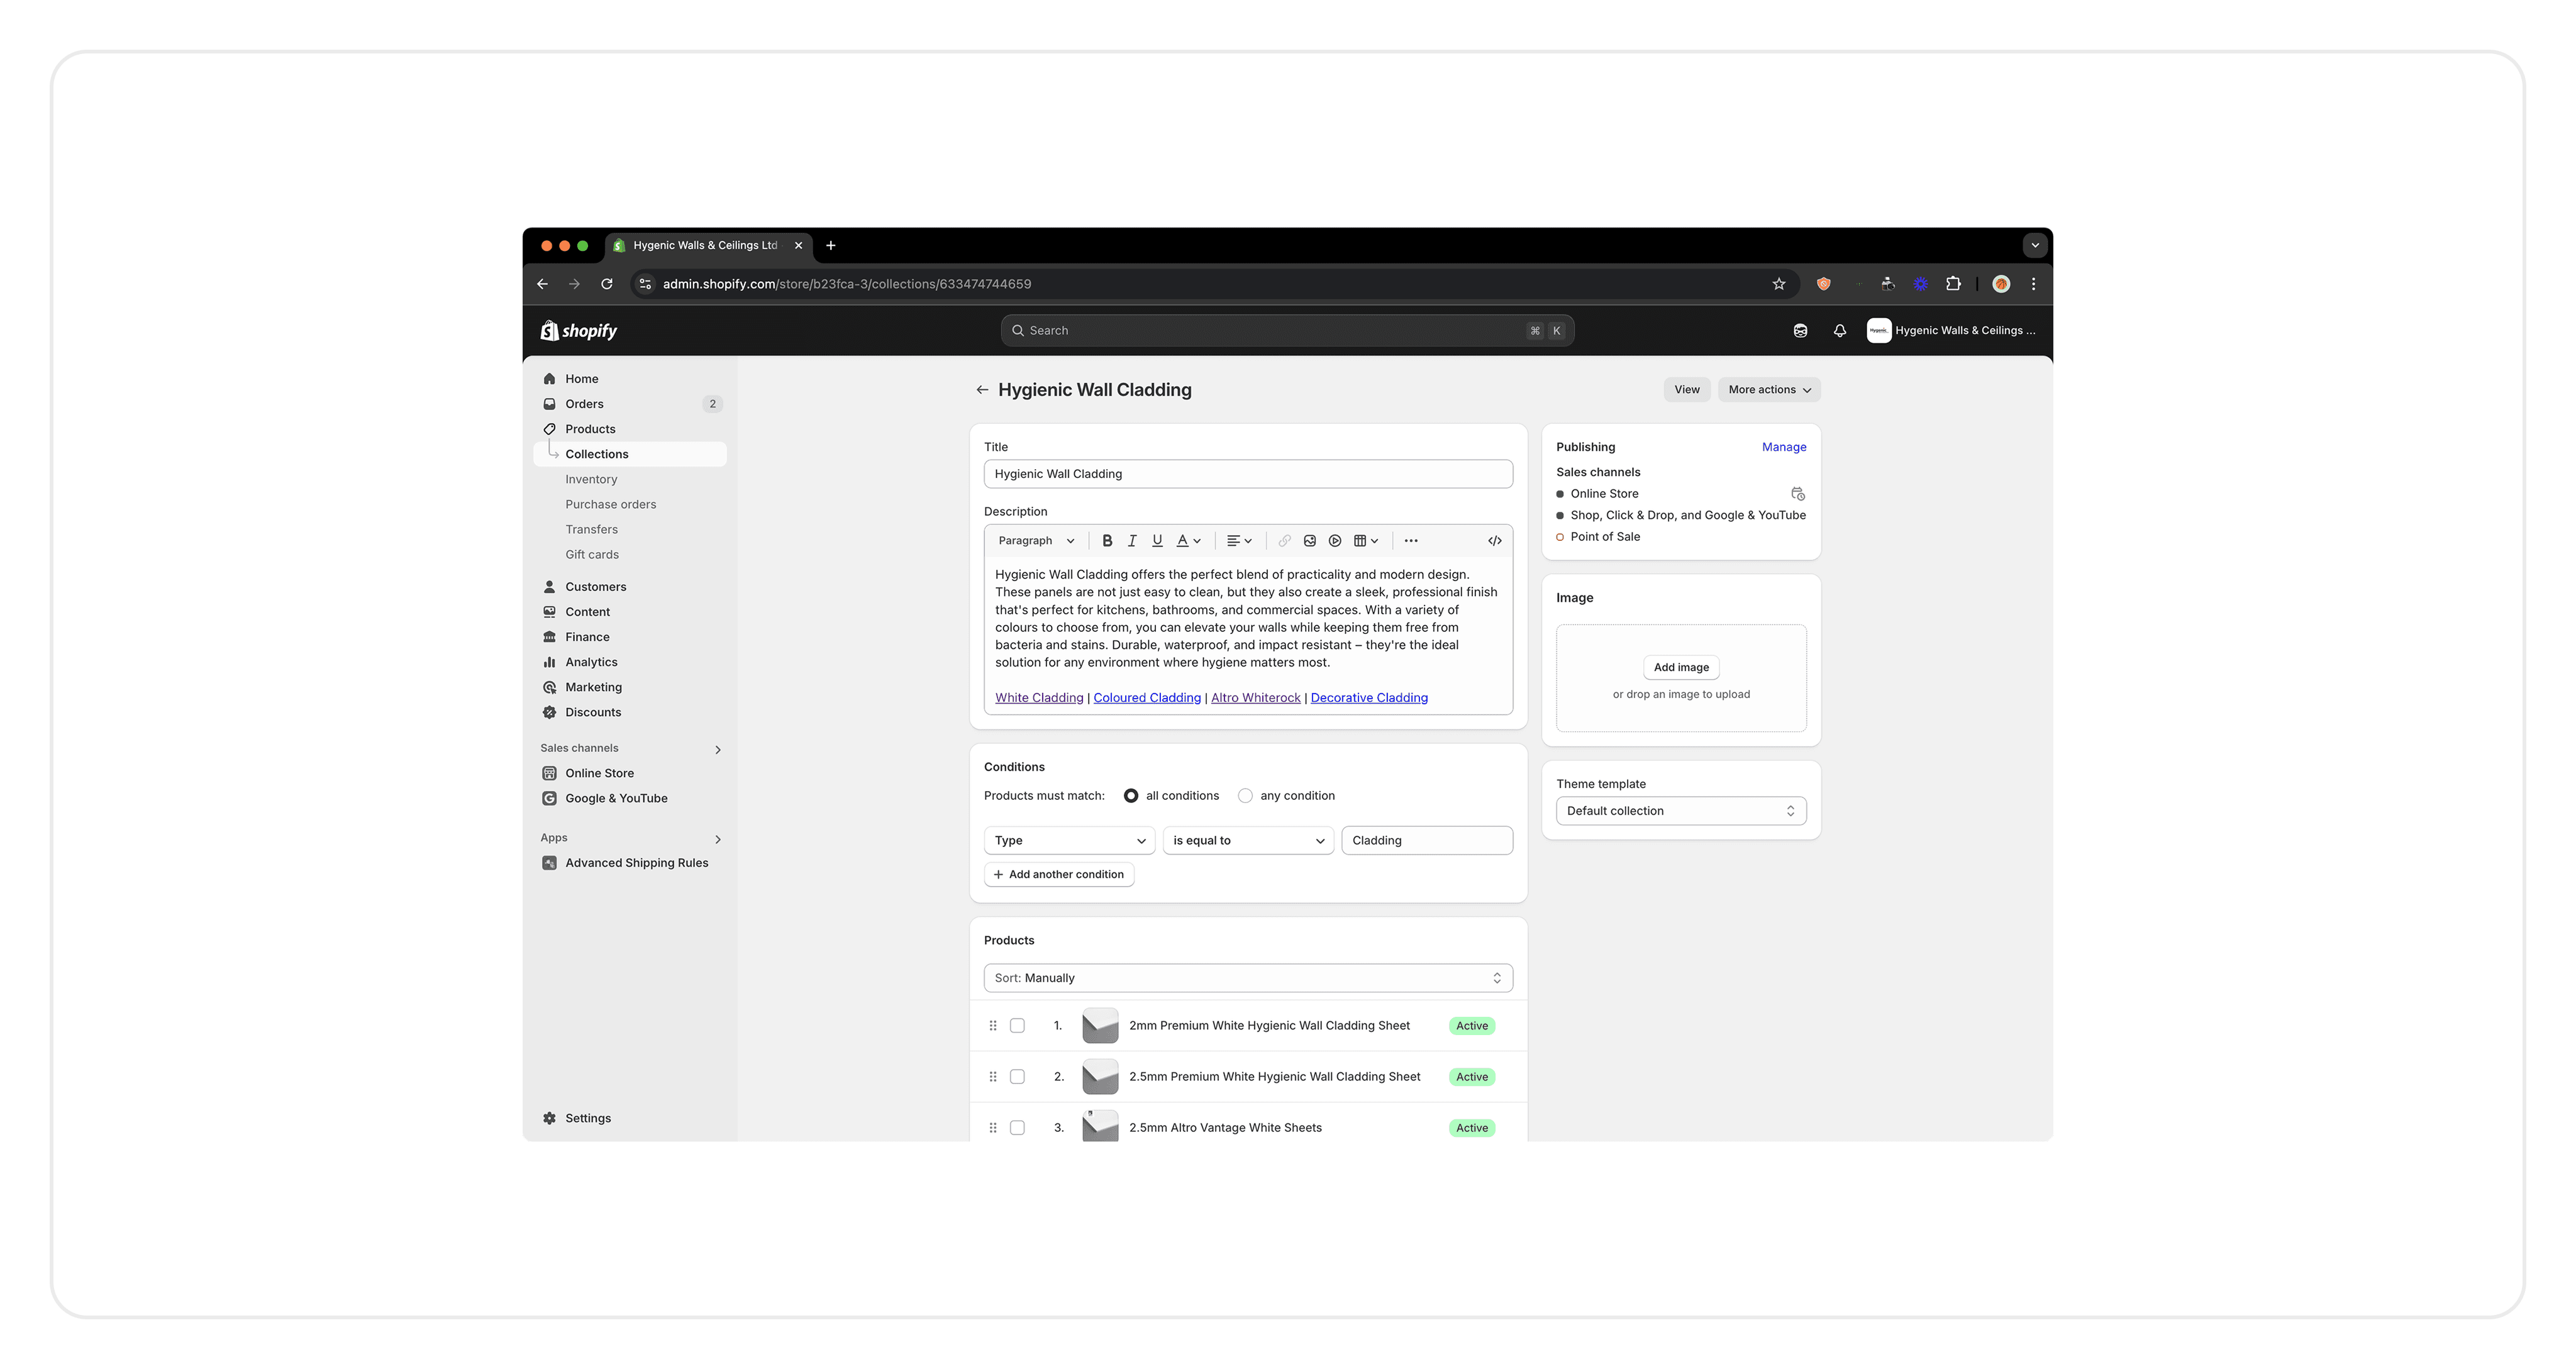
Task: Click the Shopify logo
Action: 579,331
